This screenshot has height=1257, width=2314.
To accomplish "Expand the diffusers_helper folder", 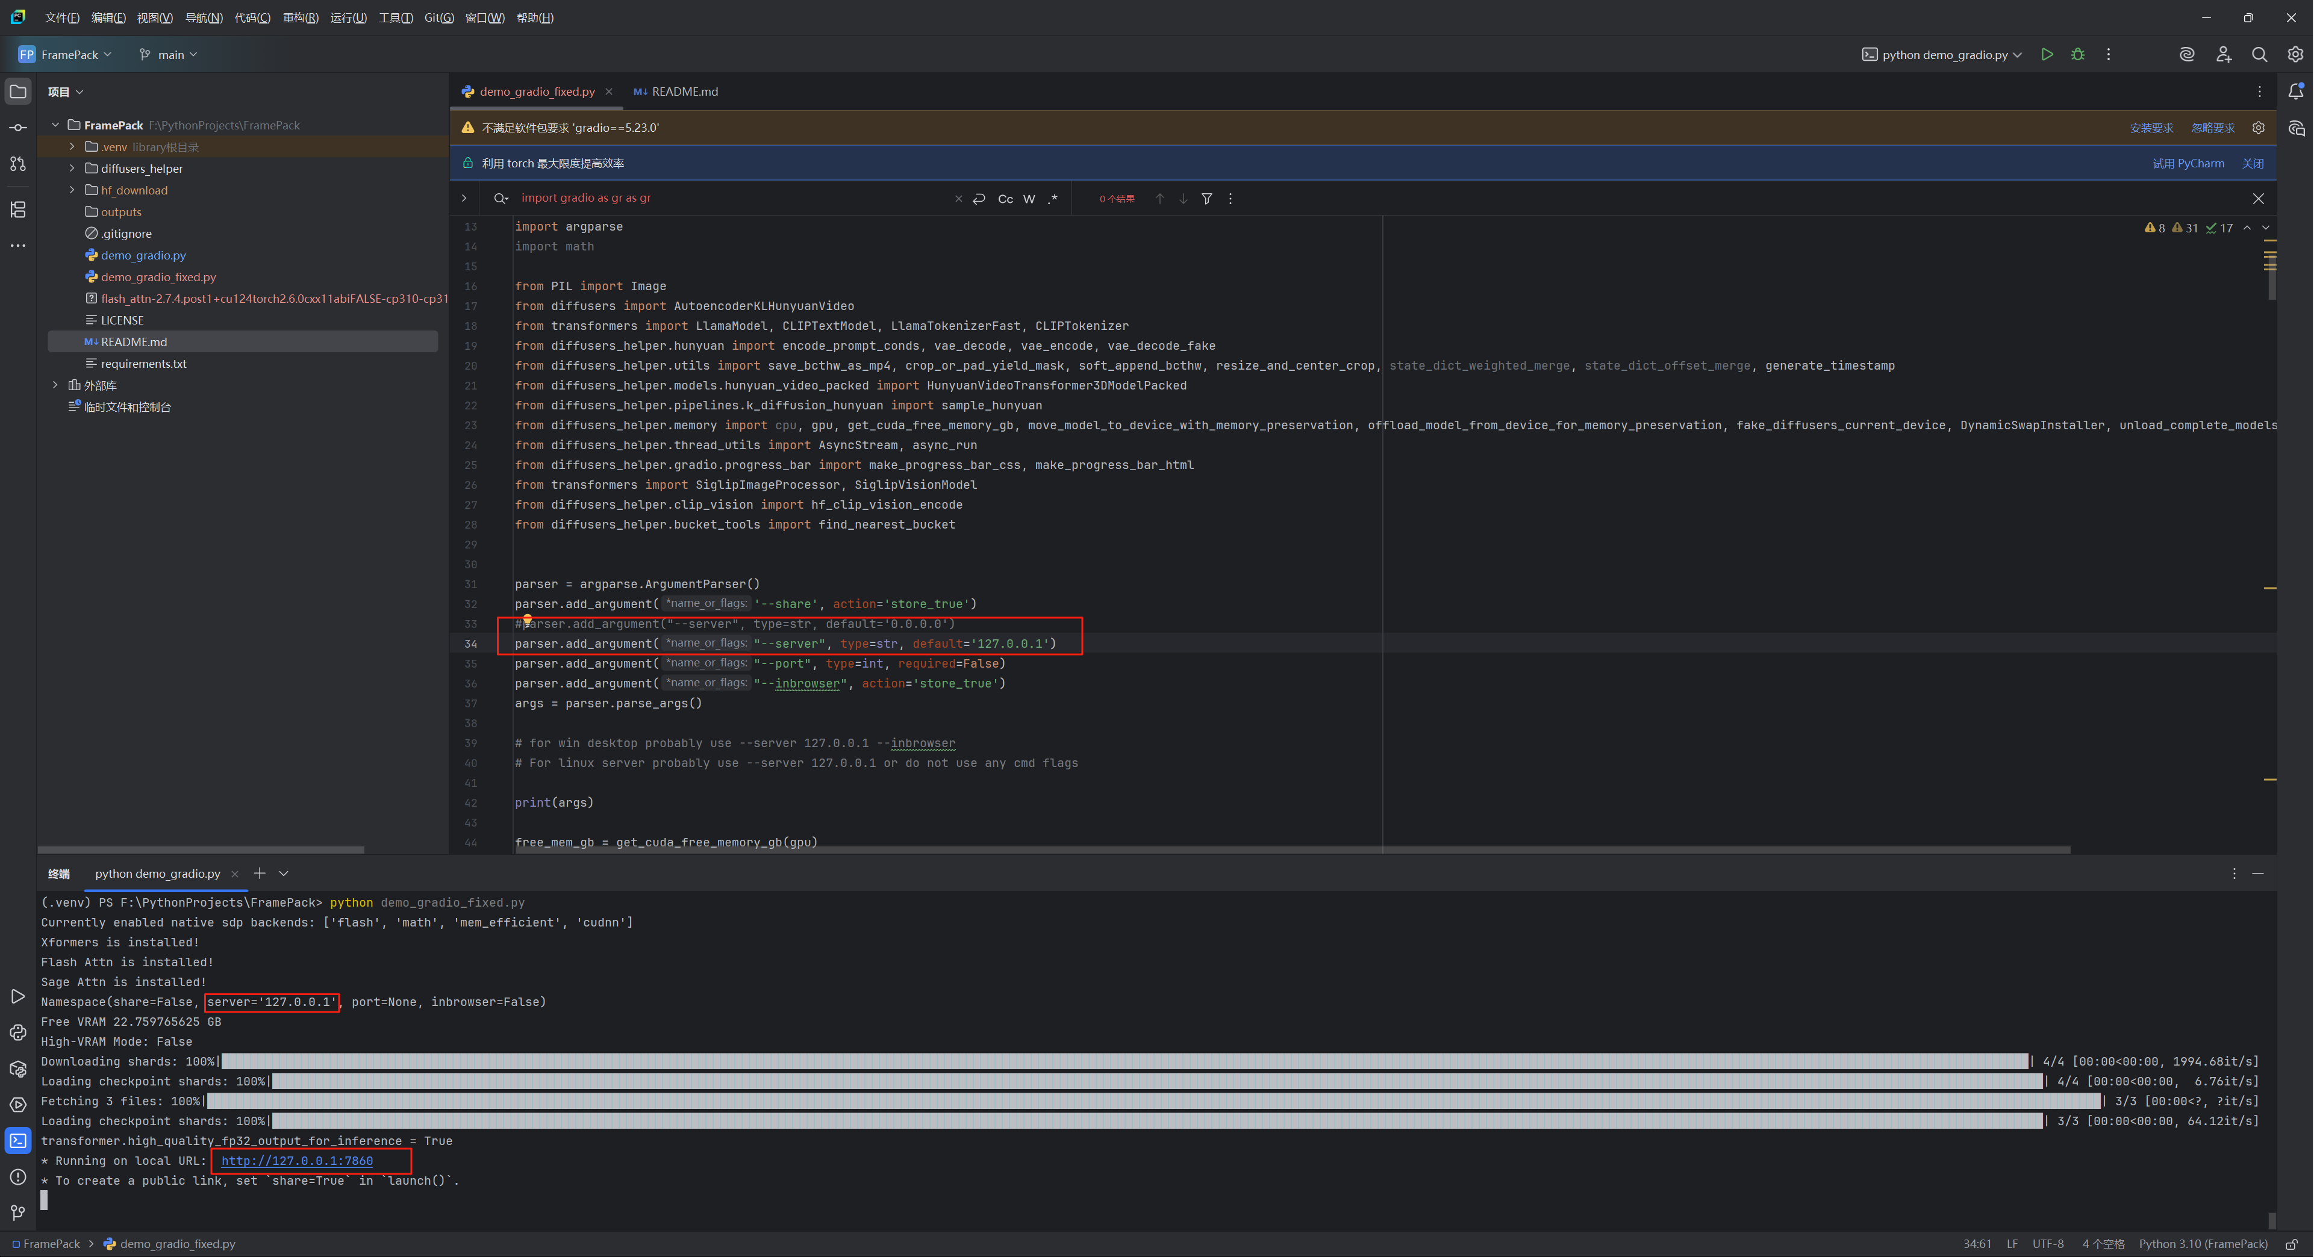I will coord(72,169).
